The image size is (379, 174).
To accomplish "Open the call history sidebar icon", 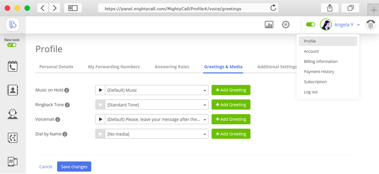I will (x=12, y=66).
